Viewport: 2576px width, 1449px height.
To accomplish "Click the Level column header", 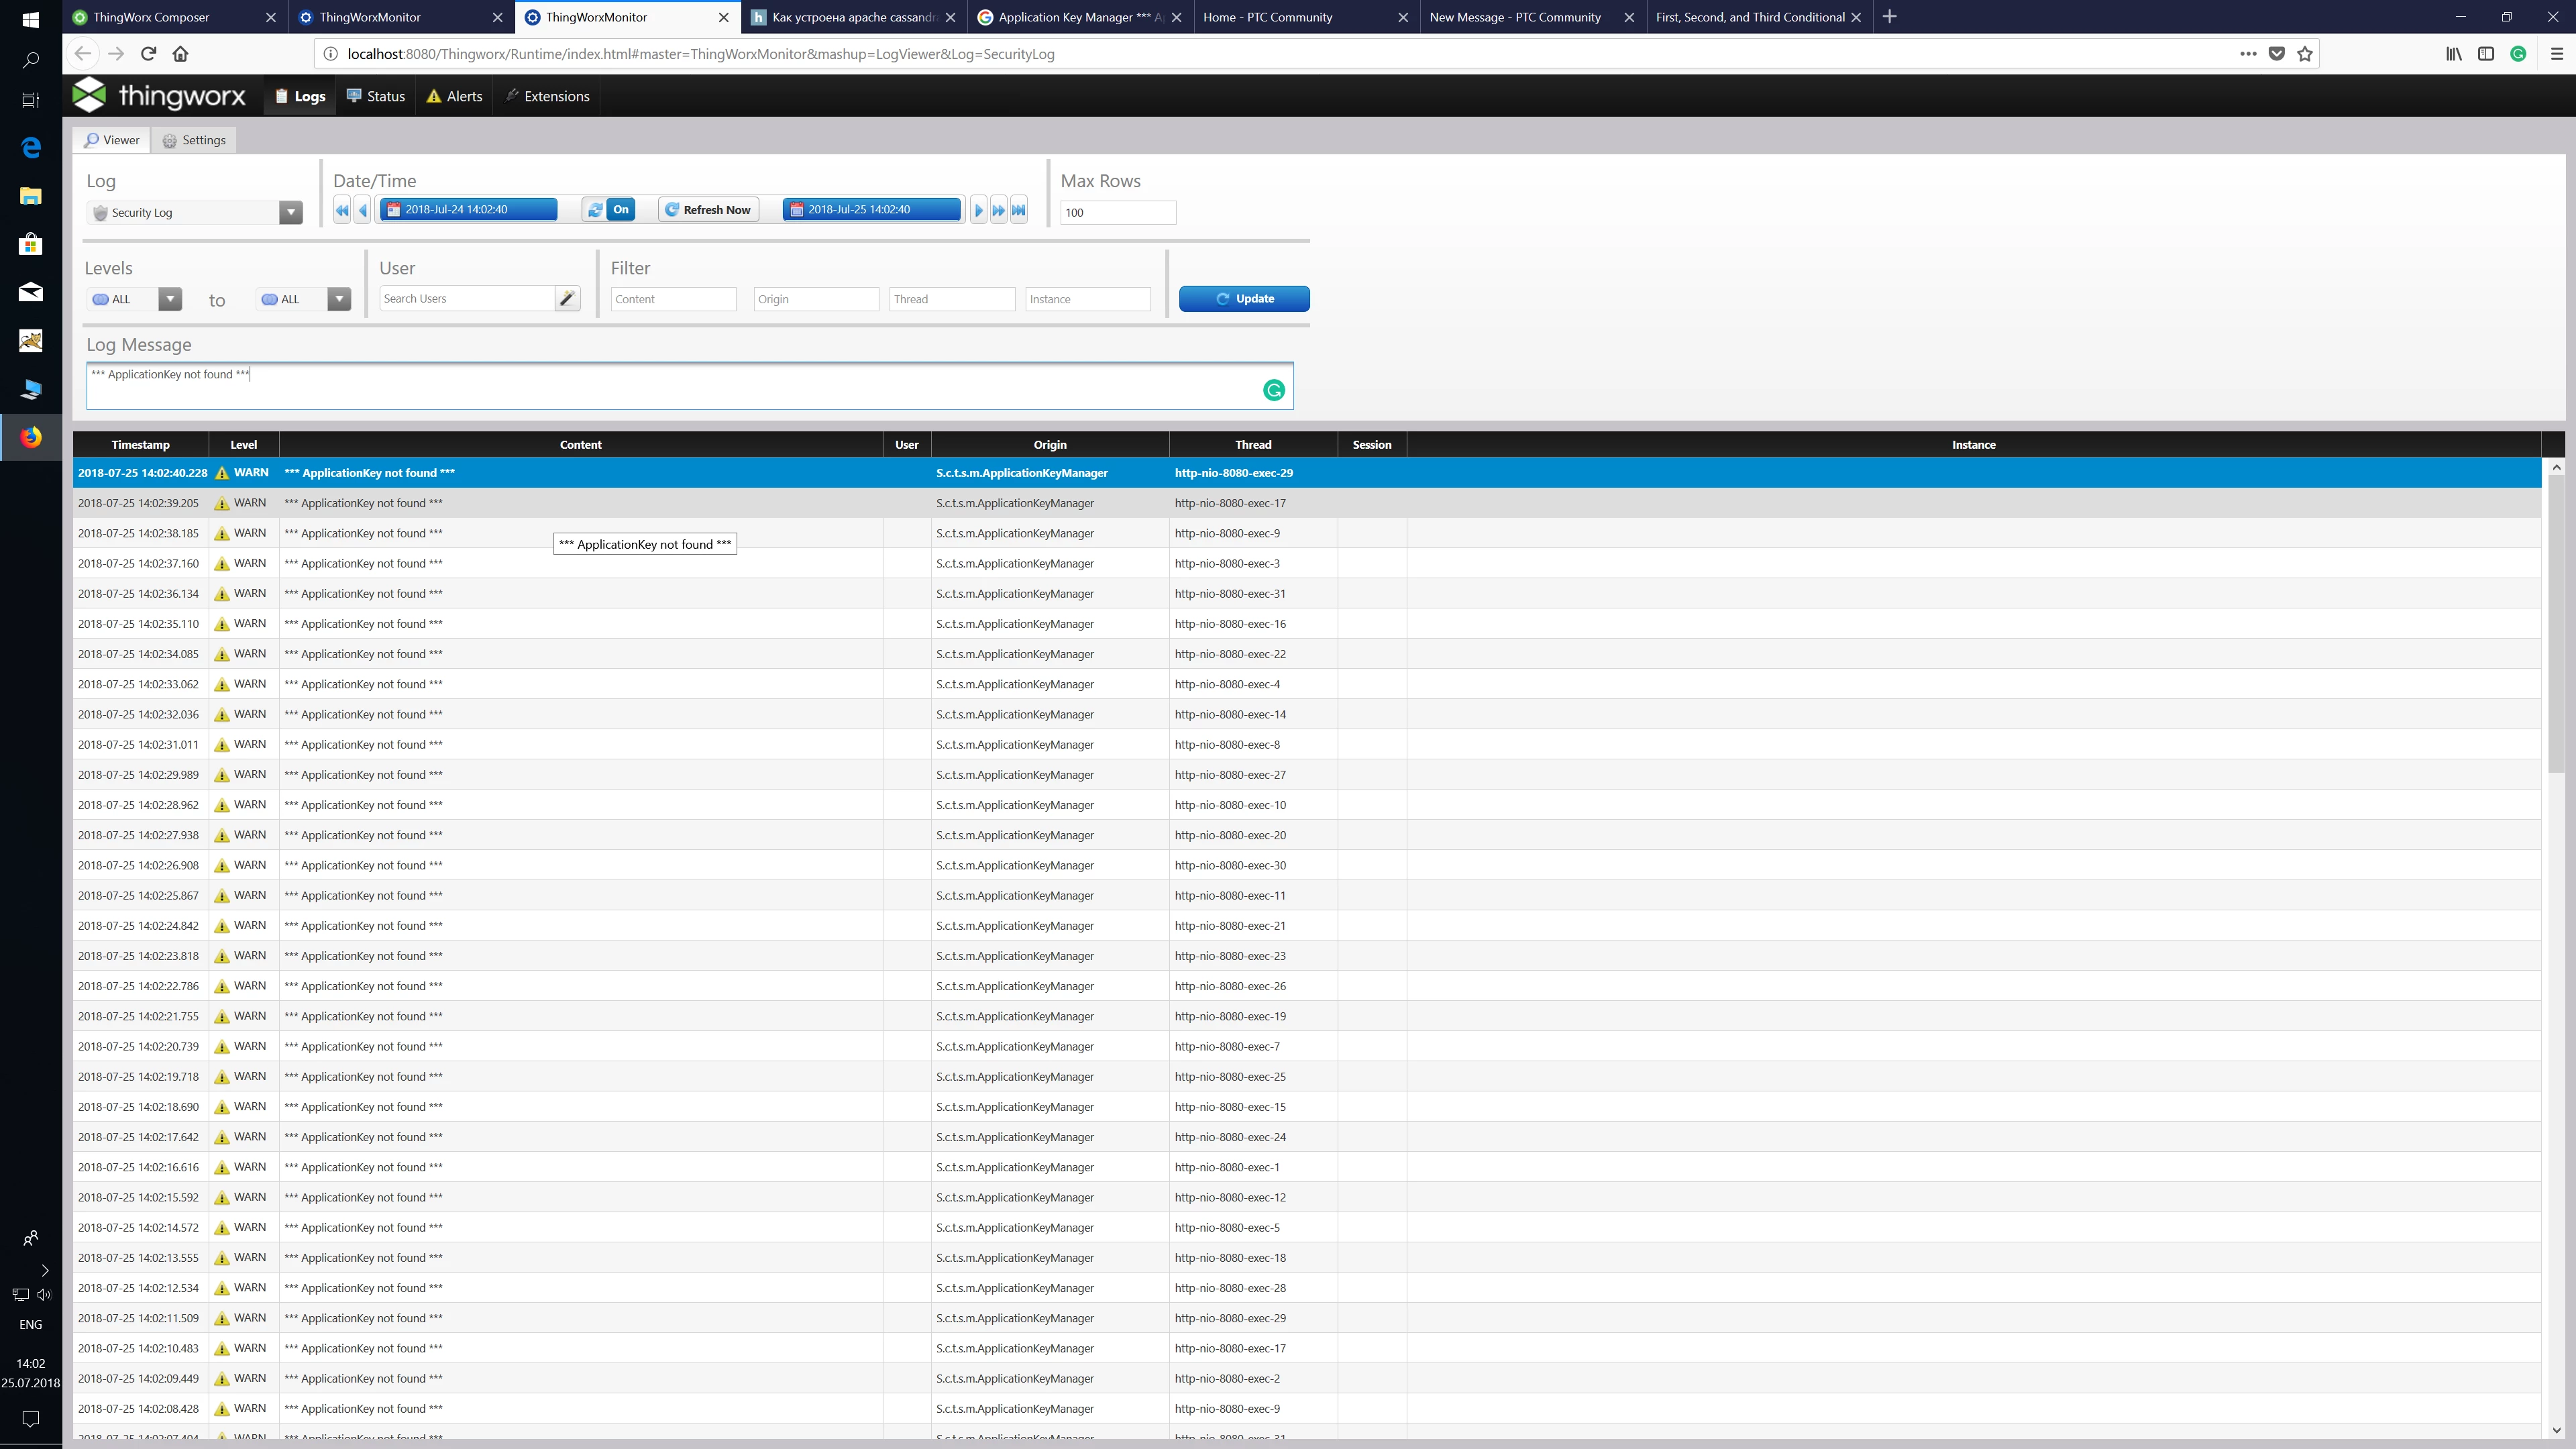I will coord(244,444).
